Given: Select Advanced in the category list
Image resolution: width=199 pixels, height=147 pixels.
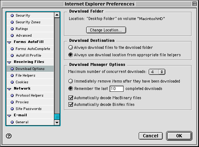Looking at the screenshot, I should coord(30,36).
